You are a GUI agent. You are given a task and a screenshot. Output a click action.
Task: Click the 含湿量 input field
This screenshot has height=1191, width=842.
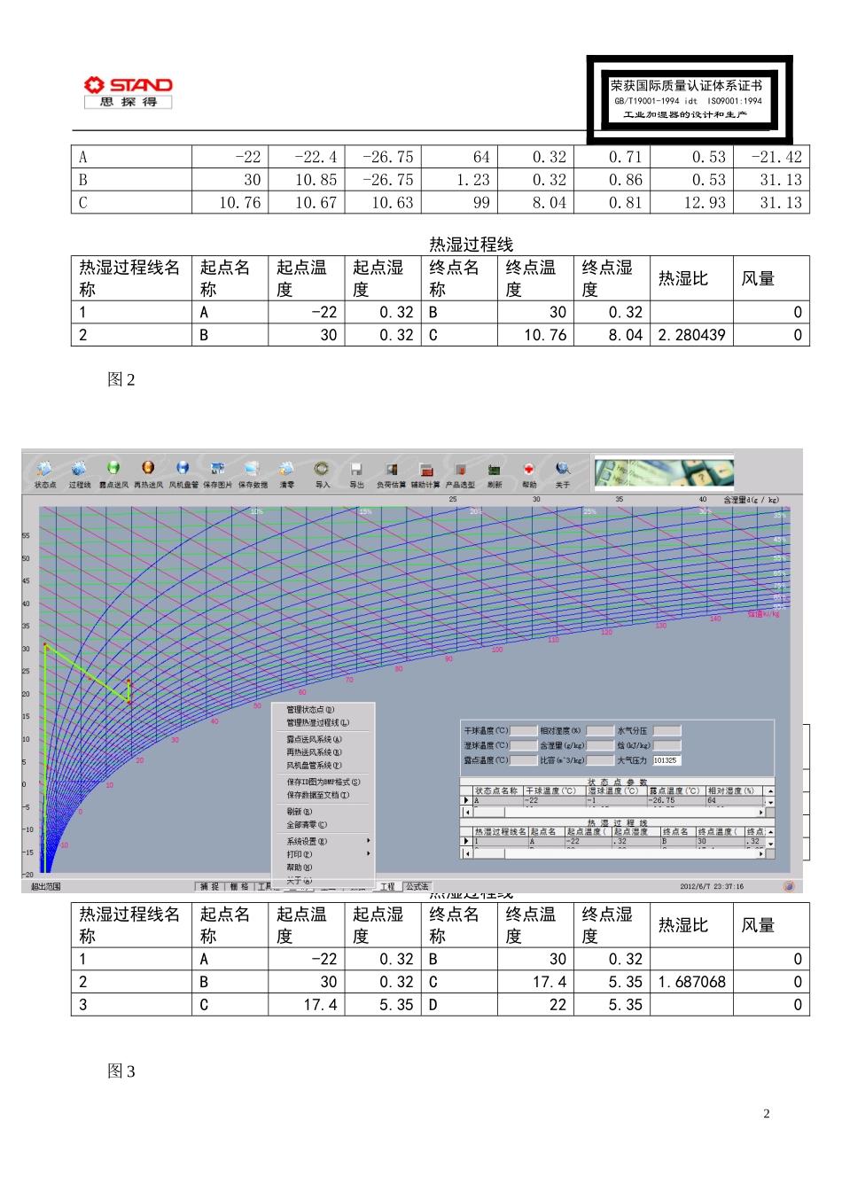(599, 745)
